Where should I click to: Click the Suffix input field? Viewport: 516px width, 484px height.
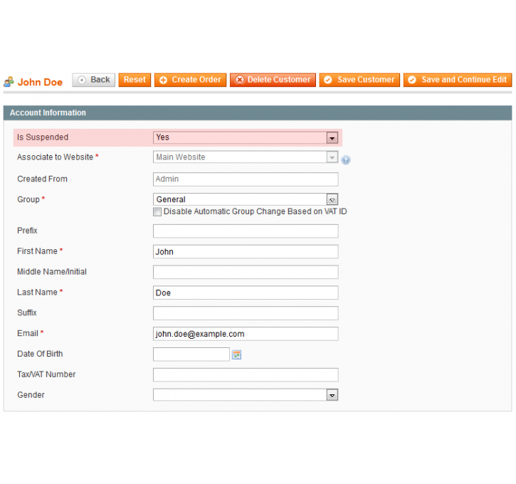coord(246,313)
